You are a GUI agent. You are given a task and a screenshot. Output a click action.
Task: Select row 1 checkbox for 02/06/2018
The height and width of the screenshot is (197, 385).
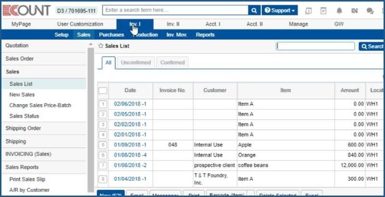point(103,104)
